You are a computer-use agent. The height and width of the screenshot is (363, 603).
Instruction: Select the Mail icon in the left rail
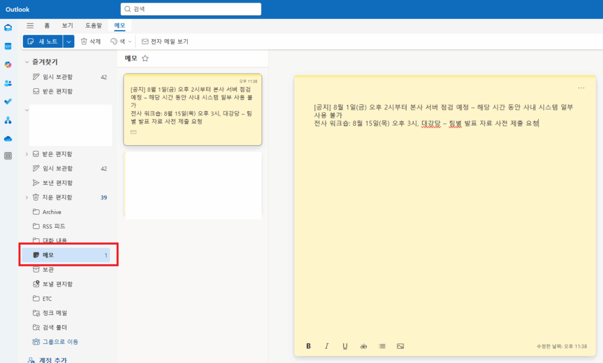click(8, 27)
